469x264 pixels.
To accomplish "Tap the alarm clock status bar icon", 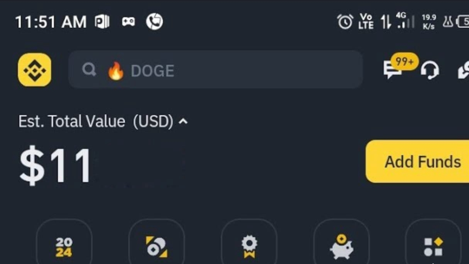I will [345, 22].
